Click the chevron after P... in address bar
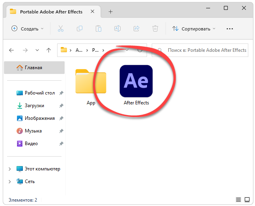This screenshot has height=206, width=255. pos(103,50)
